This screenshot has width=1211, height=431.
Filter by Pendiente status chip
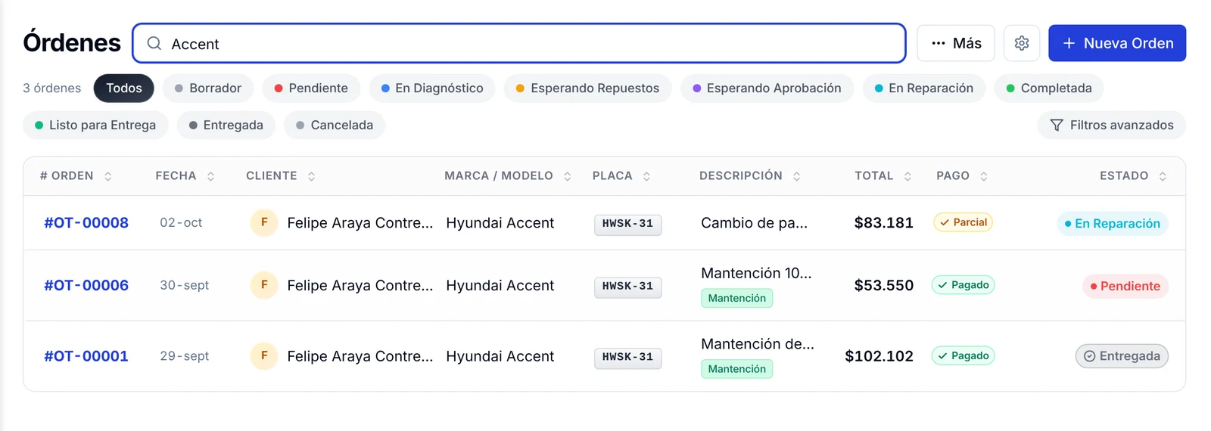(311, 88)
